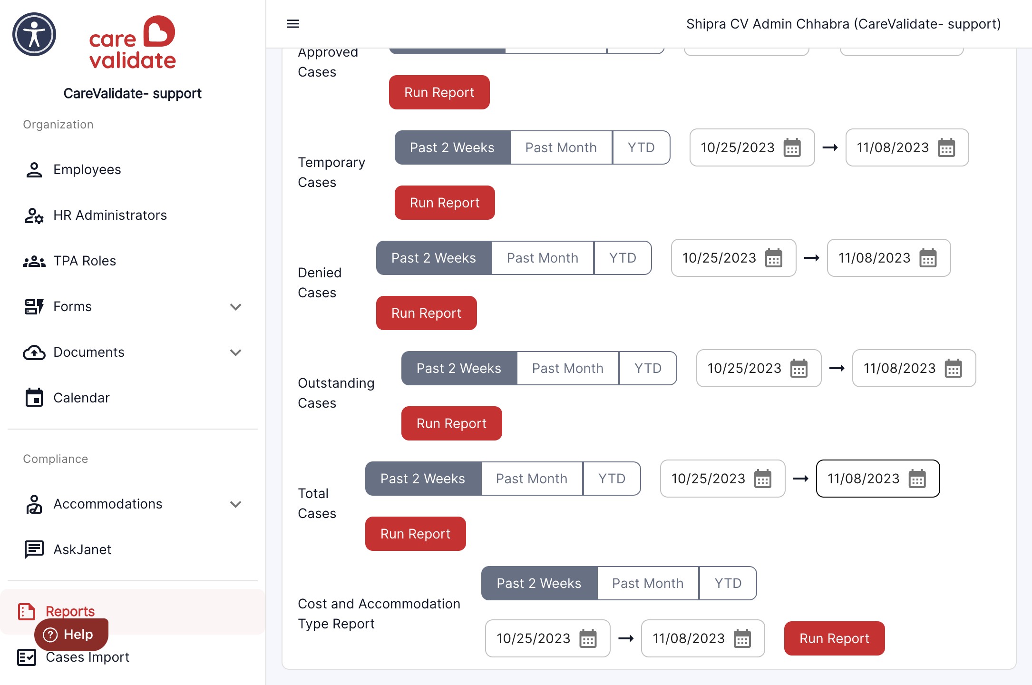This screenshot has height=685, width=1032.
Task: Open the Calendar sidebar item
Action: click(133, 398)
